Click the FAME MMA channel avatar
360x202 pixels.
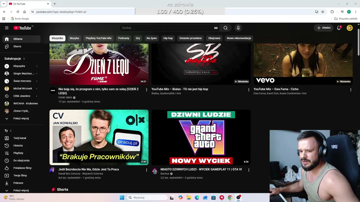click(x=53, y=90)
